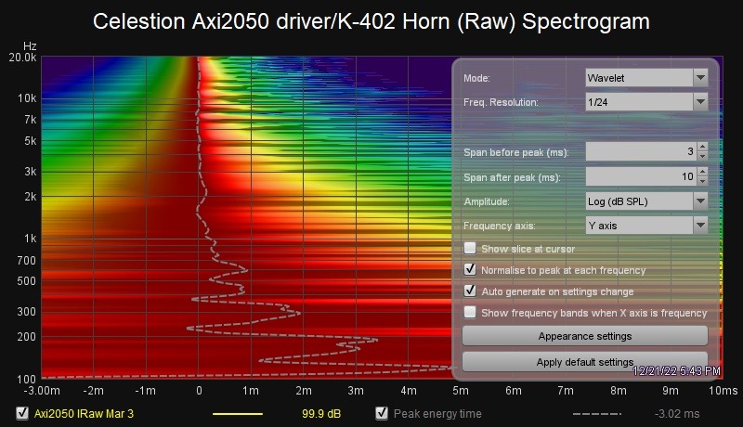
Task: Click the -3.00m time axis label
Action: pyautogui.click(x=42, y=391)
